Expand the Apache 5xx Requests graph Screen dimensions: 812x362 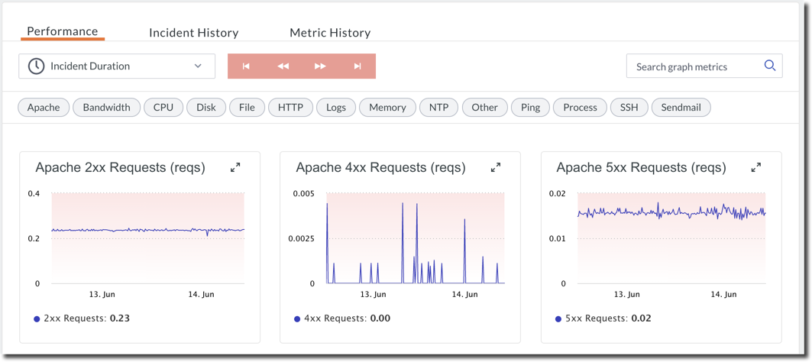coord(756,167)
